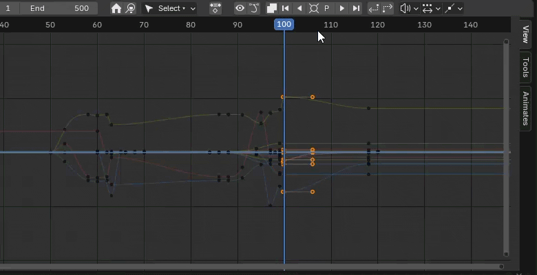Click the keyframe insert diamond icon

215,8
